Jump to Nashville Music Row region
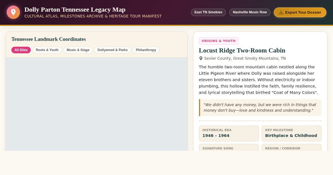This screenshot has height=175, width=333. tap(250, 12)
